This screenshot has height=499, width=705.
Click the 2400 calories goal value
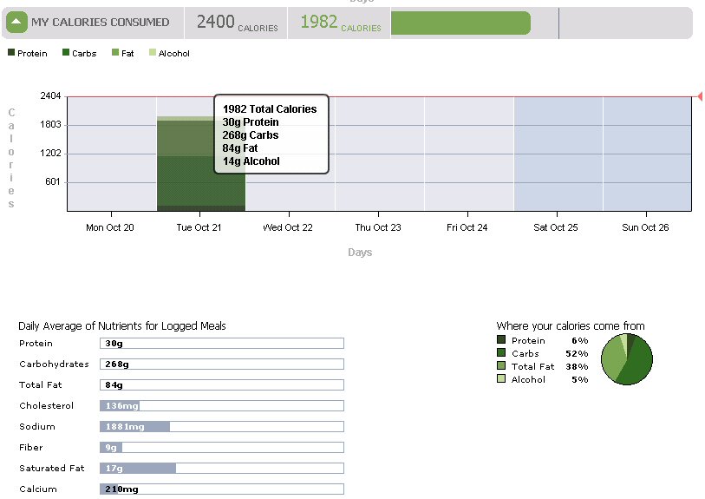click(x=216, y=23)
